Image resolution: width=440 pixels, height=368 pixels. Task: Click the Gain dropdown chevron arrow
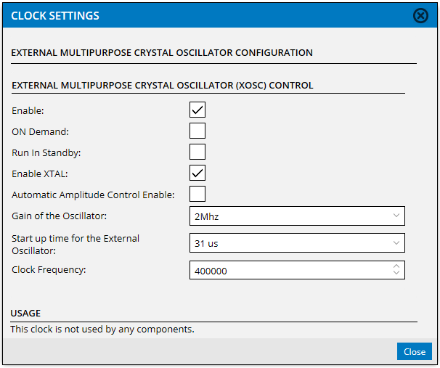[x=396, y=216]
